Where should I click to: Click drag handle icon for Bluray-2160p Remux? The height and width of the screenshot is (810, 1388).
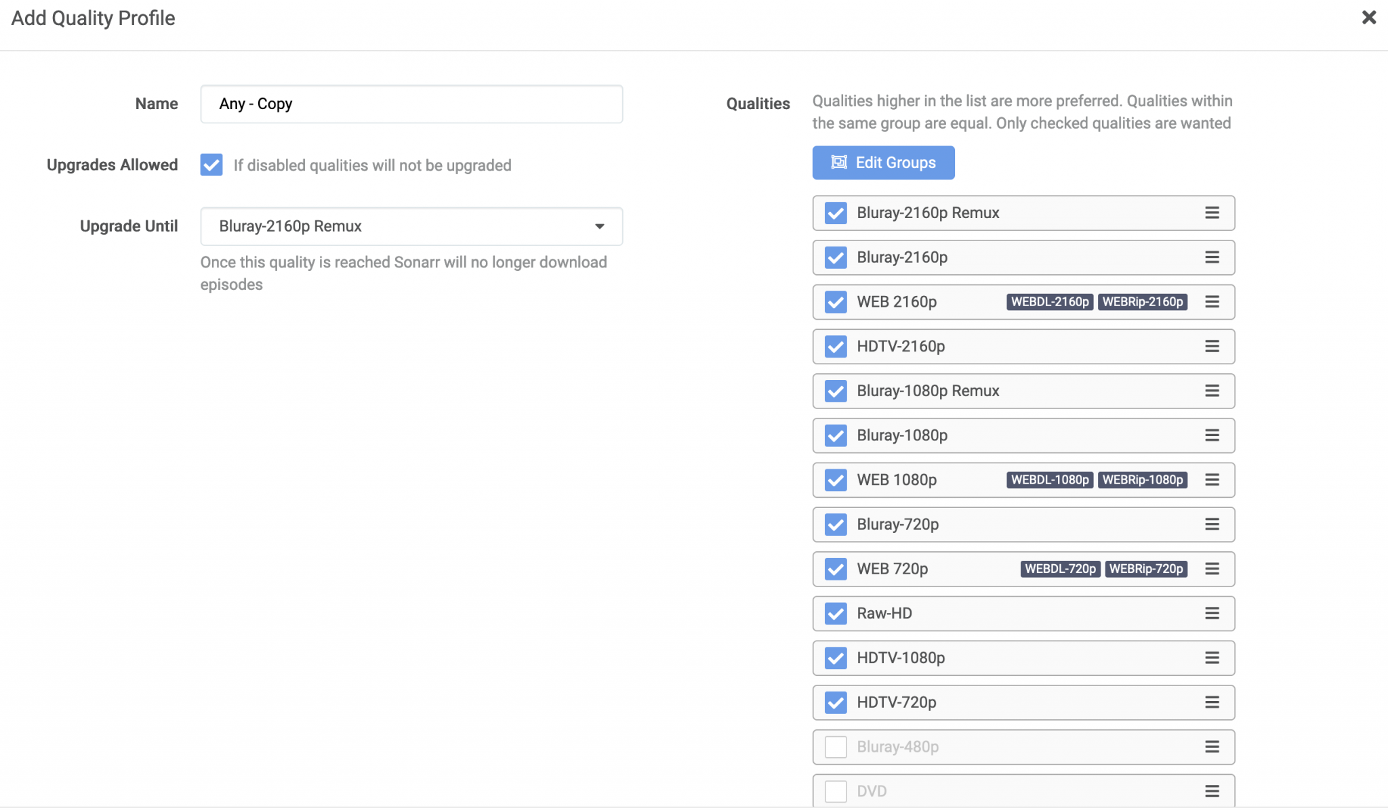[1212, 213]
